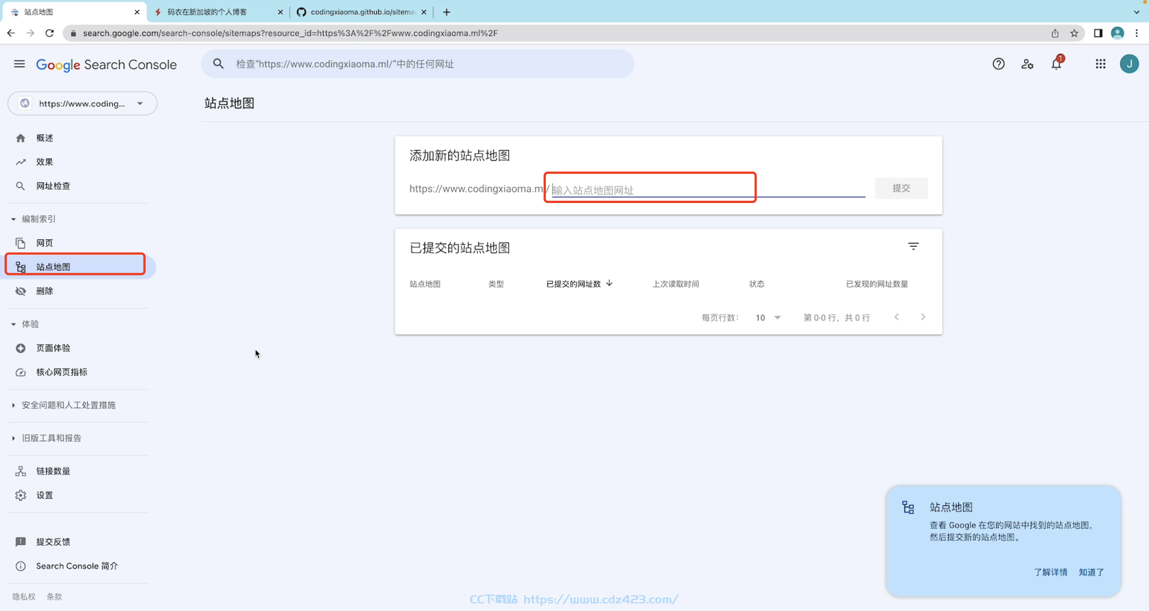Open users and permissions settings icon
The width and height of the screenshot is (1149, 611).
[x=1027, y=64]
